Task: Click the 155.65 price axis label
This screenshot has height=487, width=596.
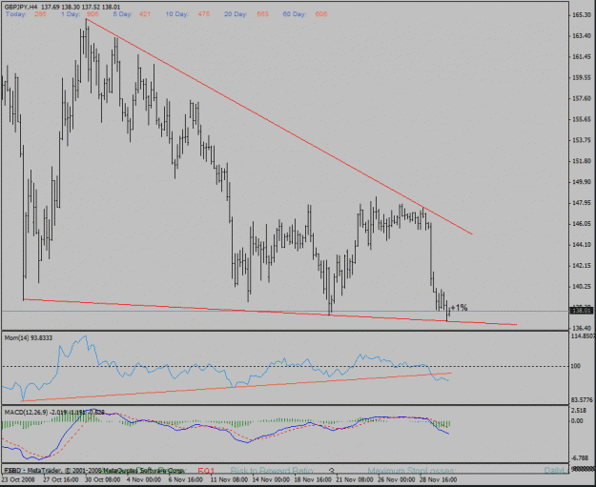Action: click(582, 119)
